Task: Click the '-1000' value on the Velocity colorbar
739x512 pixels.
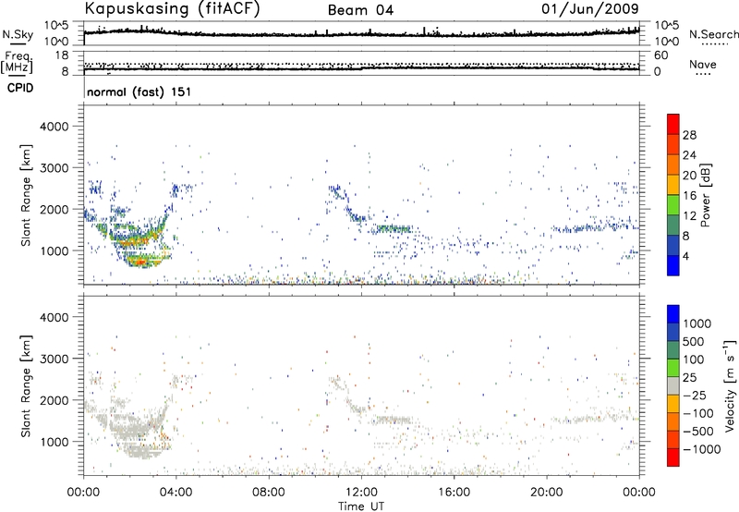Action: [x=702, y=449]
